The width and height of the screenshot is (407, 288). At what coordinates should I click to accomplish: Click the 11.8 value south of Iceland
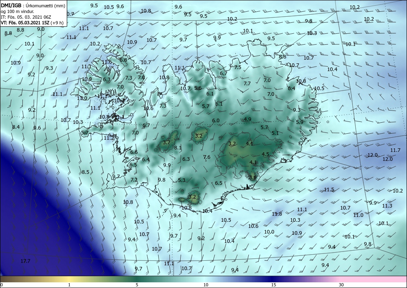point(277,214)
